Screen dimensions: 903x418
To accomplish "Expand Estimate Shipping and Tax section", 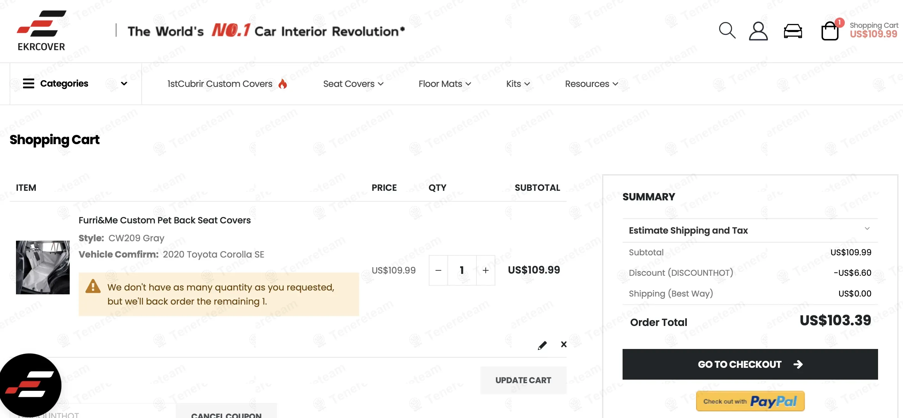I will [750, 230].
